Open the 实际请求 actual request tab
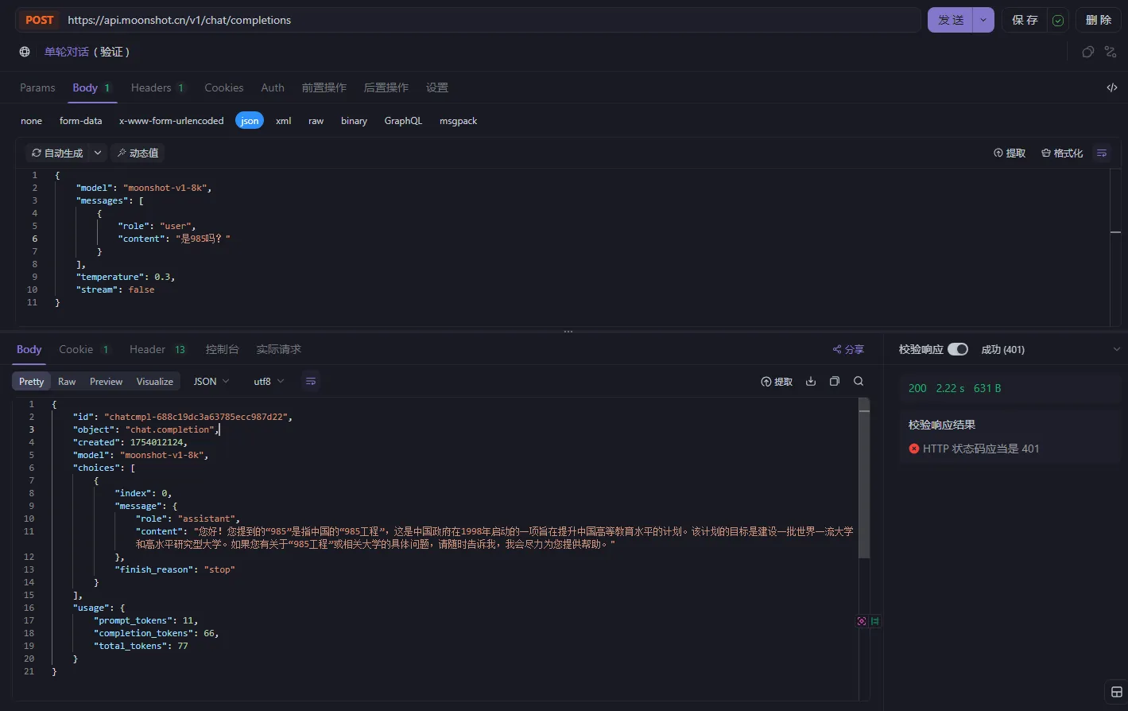 pyautogui.click(x=278, y=349)
